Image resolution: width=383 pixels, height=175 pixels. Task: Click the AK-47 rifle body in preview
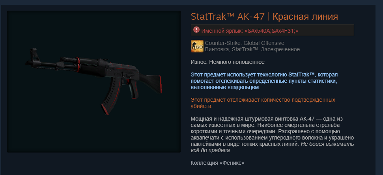(115, 69)
